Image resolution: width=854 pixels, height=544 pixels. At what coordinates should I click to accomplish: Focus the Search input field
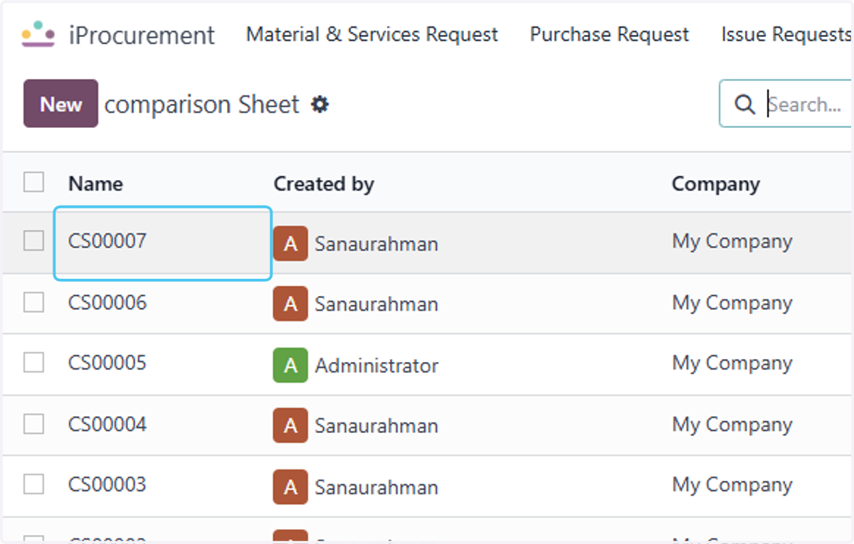tap(804, 105)
